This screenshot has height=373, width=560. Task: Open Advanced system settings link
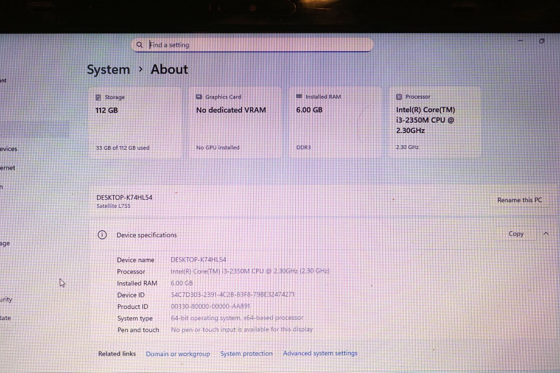(x=320, y=353)
